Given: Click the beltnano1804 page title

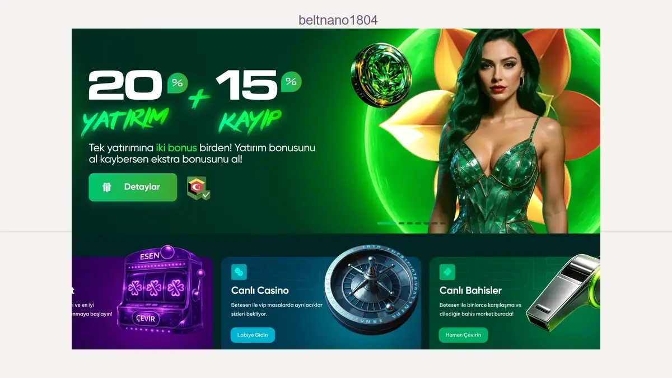Looking at the screenshot, I should click(338, 20).
